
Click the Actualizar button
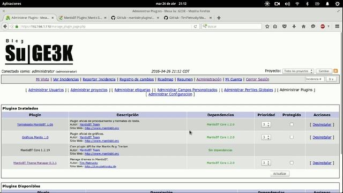(280, 174)
